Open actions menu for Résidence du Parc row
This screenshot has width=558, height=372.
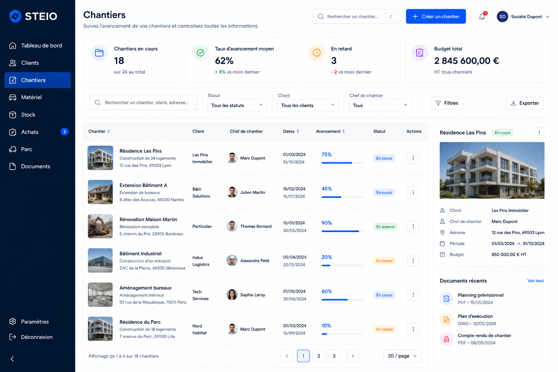pyautogui.click(x=413, y=329)
